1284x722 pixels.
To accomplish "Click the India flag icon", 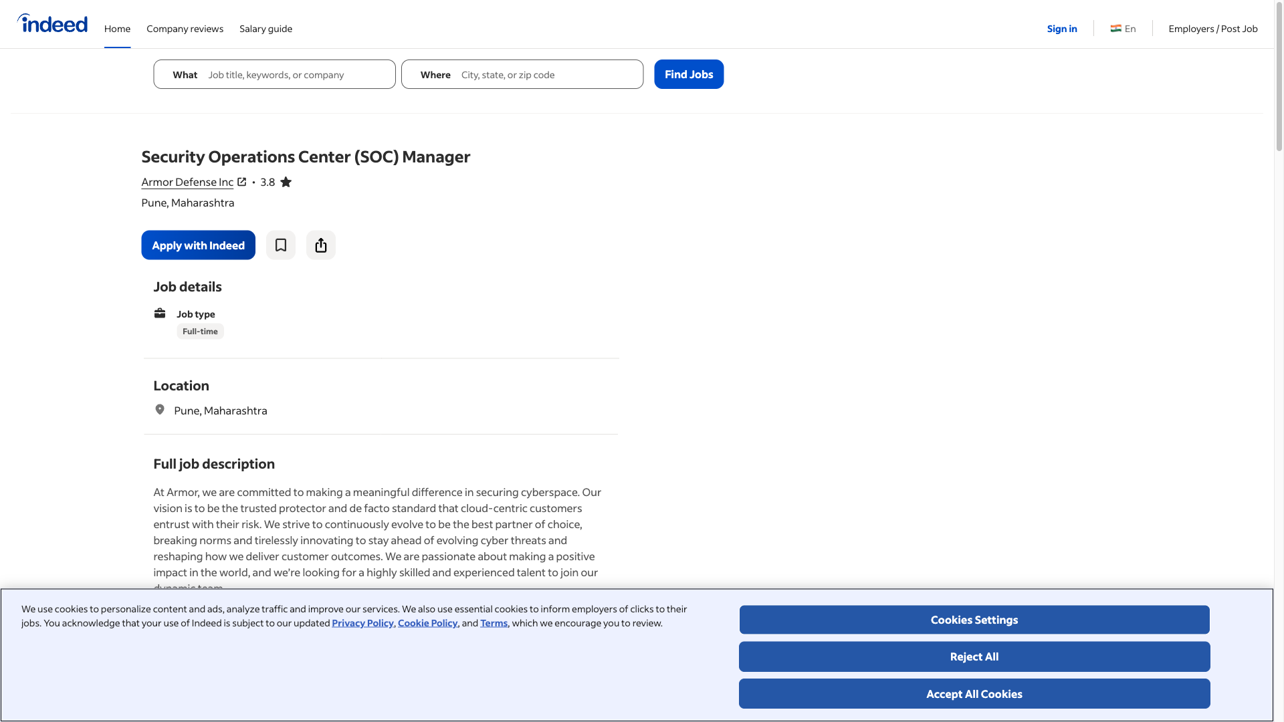I will pyautogui.click(x=1116, y=29).
